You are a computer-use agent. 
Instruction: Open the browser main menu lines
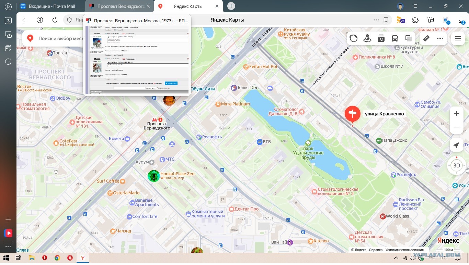tap(415, 6)
